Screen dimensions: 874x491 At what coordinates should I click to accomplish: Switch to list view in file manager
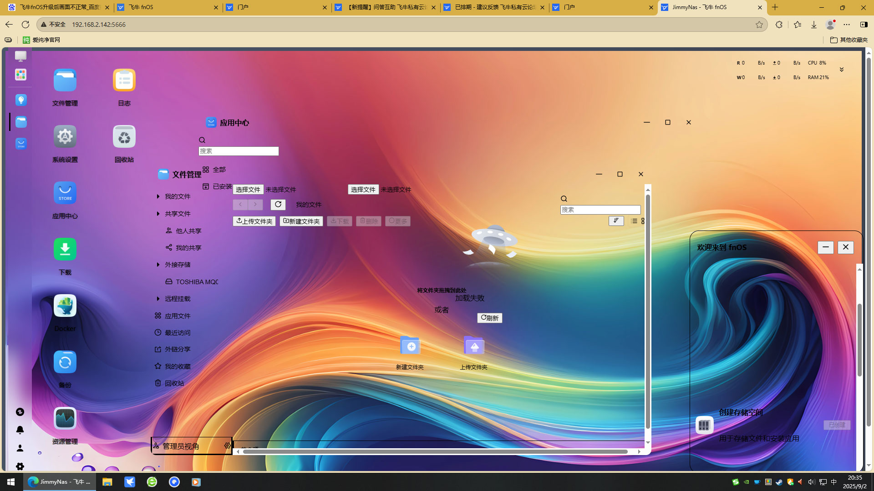(634, 221)
